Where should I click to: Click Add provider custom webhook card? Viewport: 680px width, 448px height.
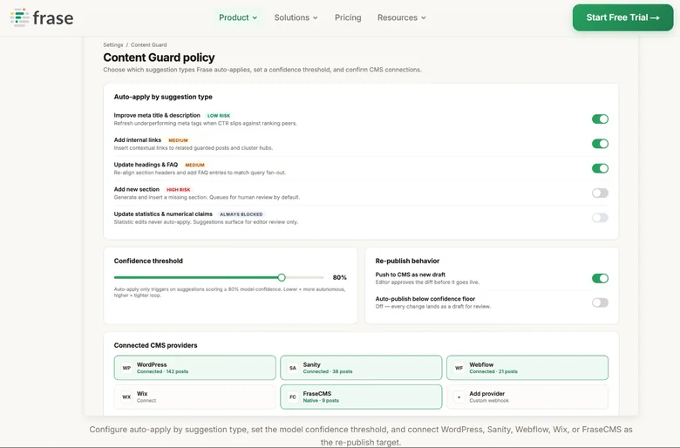(x=527, y=397)
